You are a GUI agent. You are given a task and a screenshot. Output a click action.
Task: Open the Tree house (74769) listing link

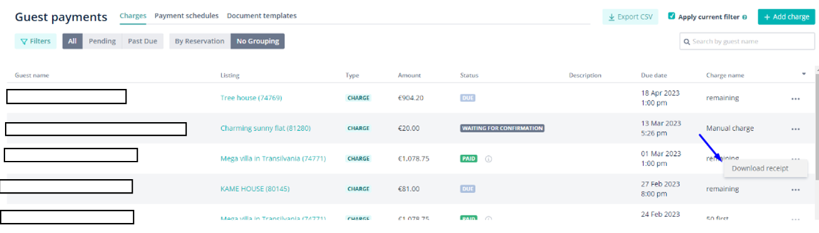point(251,98)
